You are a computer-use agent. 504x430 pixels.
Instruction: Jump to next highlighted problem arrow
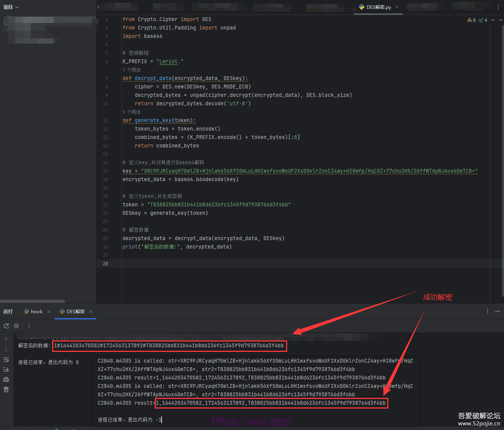coord(501,20)
